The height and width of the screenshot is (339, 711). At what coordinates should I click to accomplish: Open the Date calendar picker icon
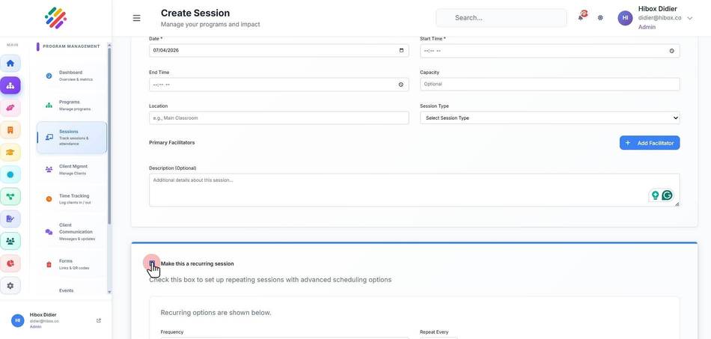pos(401,50)
